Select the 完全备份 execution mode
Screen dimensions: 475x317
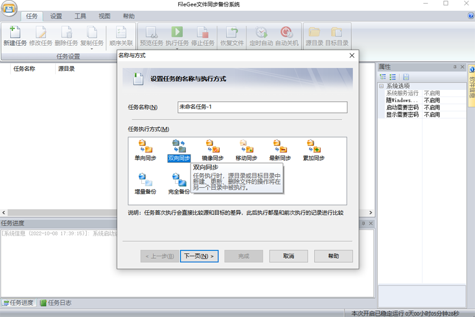[179, 184]
